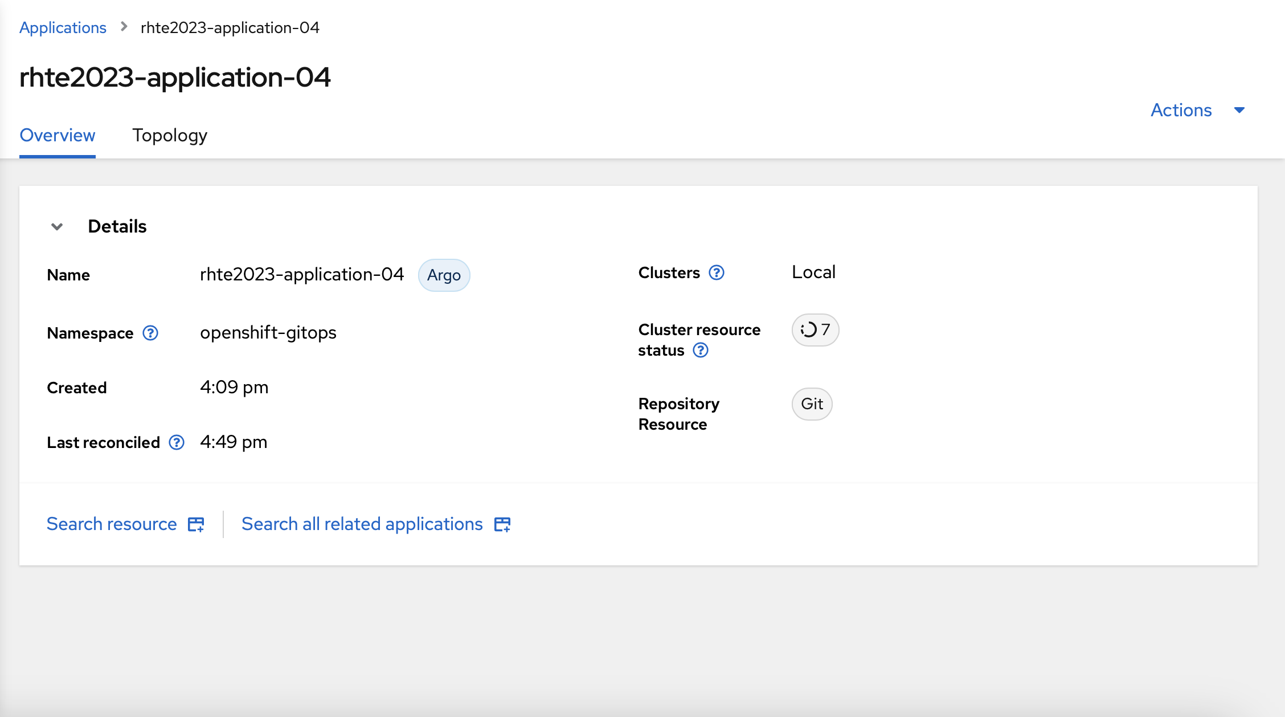Select Last reconciled time 4:49 pm
This screenshot has width=1285, height=717.
[234, 442]
